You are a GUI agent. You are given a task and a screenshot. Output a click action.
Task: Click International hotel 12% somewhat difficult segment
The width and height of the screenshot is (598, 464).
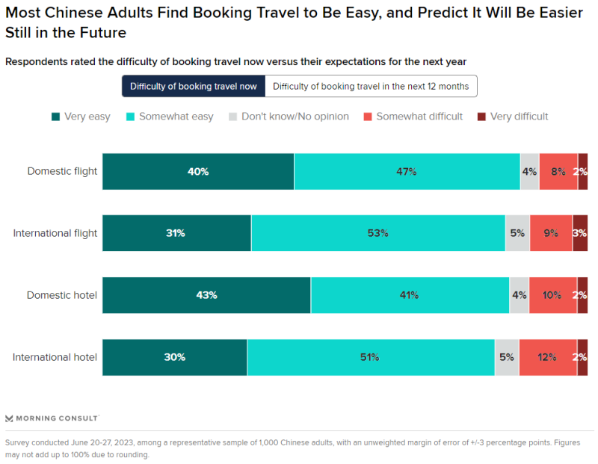[x=547, y=357]
